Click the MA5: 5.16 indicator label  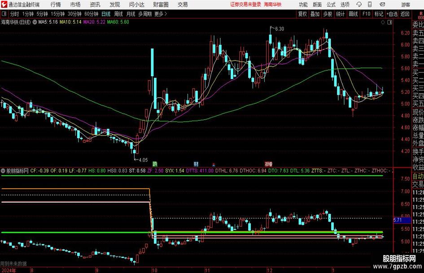pyautogui.click(x=48, y=22)
